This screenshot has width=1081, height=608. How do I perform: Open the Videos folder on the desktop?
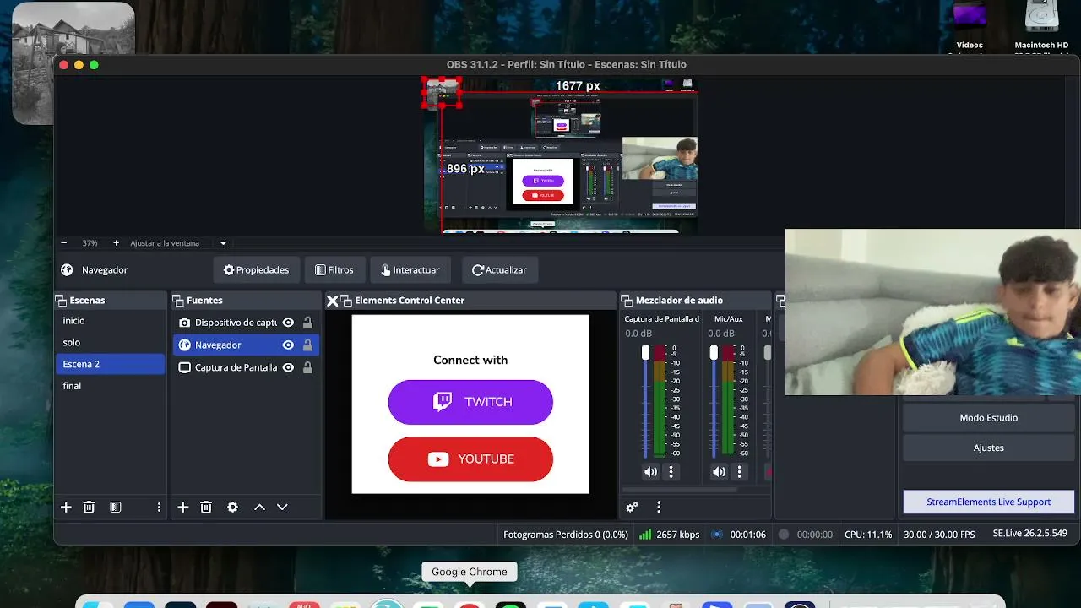970,27
